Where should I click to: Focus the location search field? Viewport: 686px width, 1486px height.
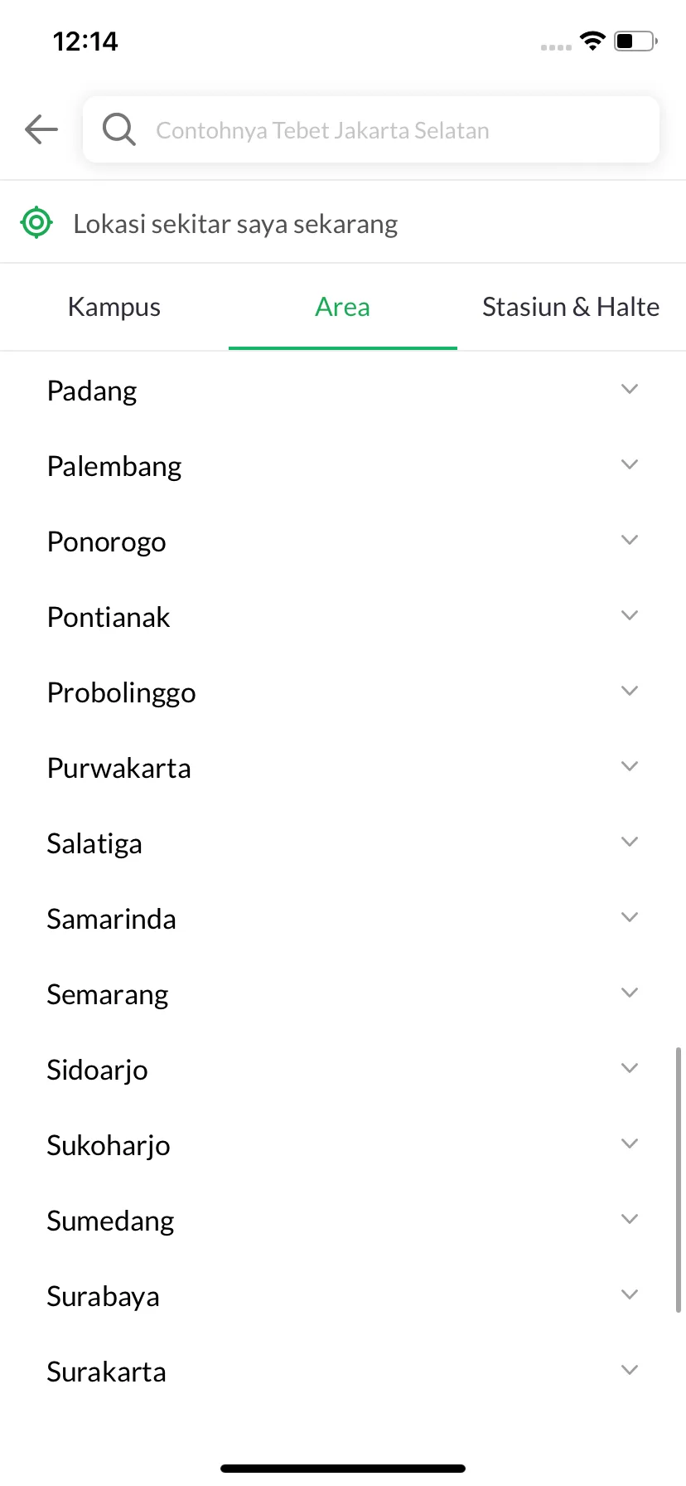click(x=371, y=129)
